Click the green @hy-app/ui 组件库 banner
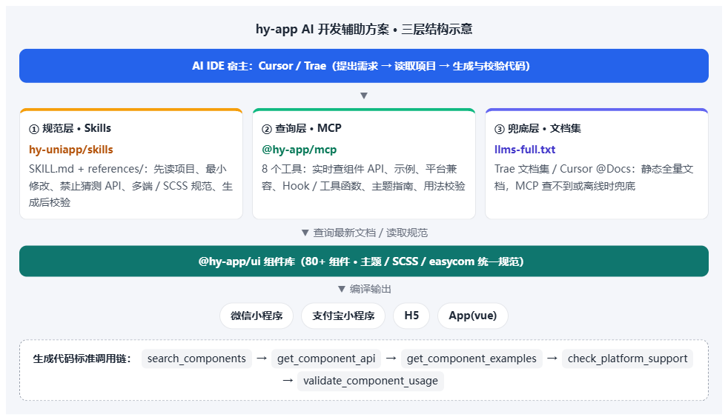728x420 pixels. point(363,261)
